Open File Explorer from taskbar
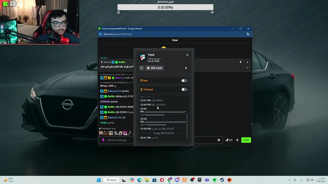The image size is (328, 184). (x=147, y=180)
